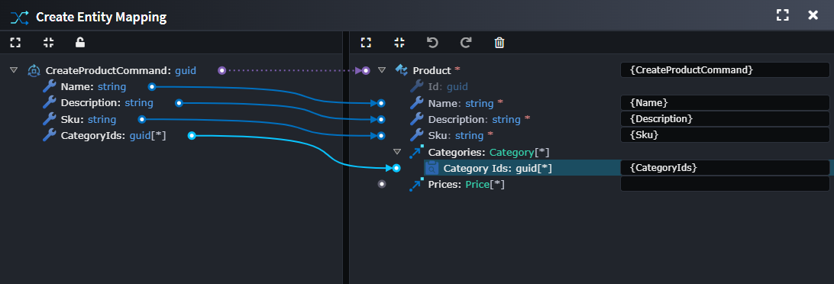Click wrench icon beside CategoryIds

(x=50, y=135)
